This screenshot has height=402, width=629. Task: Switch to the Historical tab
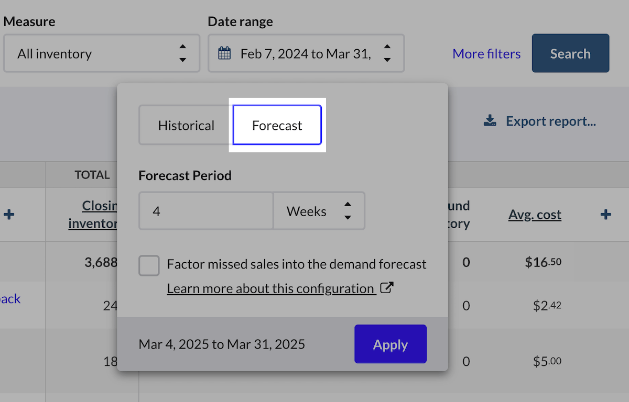coord(186,126)
